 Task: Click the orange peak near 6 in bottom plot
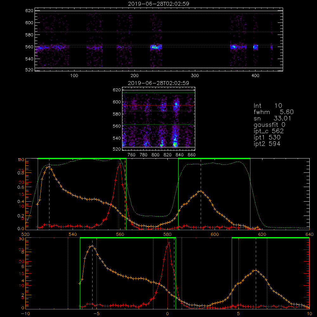(256, 270)
